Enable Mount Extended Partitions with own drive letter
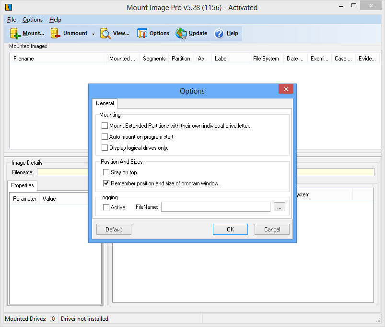385x327 pixels. tap(105, 126)
